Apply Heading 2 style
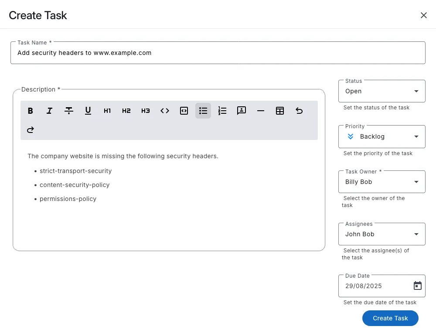436x333 pixels. [x=126, y=111]
